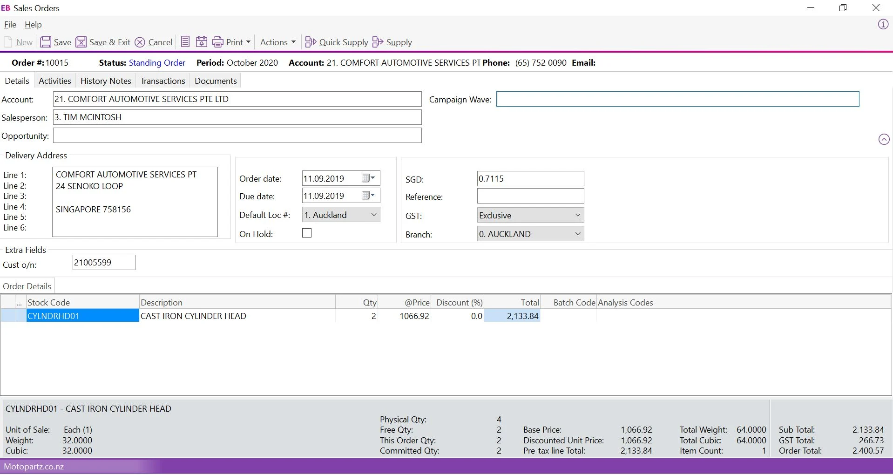Open the History Notes tab

[x=106, y=81]
